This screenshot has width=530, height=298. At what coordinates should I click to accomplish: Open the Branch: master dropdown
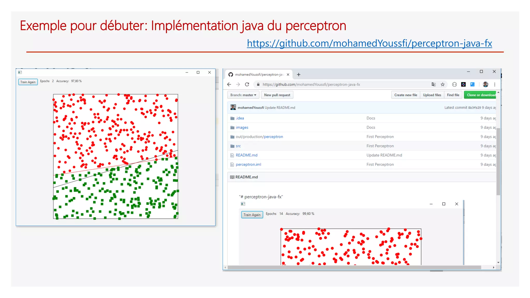[x=243, y=95]
